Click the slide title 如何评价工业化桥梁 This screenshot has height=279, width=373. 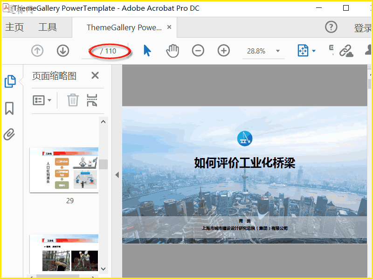coord(245,163)
